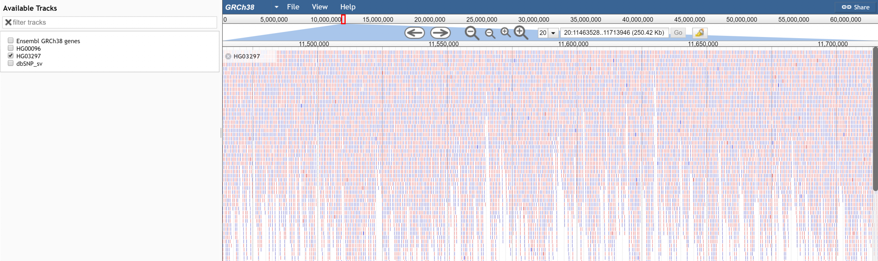Pan right with the right arrow button
Viewport: 878px width, 261px height.
[x=440, y=33]
